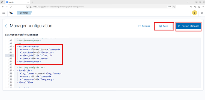Image resolution: width=205 pixels, height=100 pixels.
Task: Click the 140% zoom level indicator
Action: pos(170,7)
